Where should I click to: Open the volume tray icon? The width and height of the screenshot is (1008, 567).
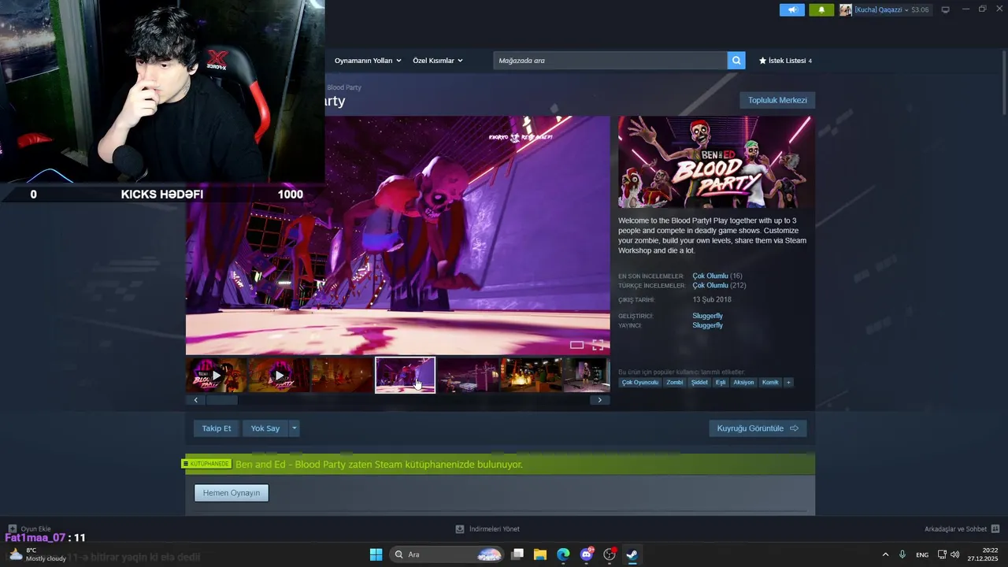click(x=955, y=554)
